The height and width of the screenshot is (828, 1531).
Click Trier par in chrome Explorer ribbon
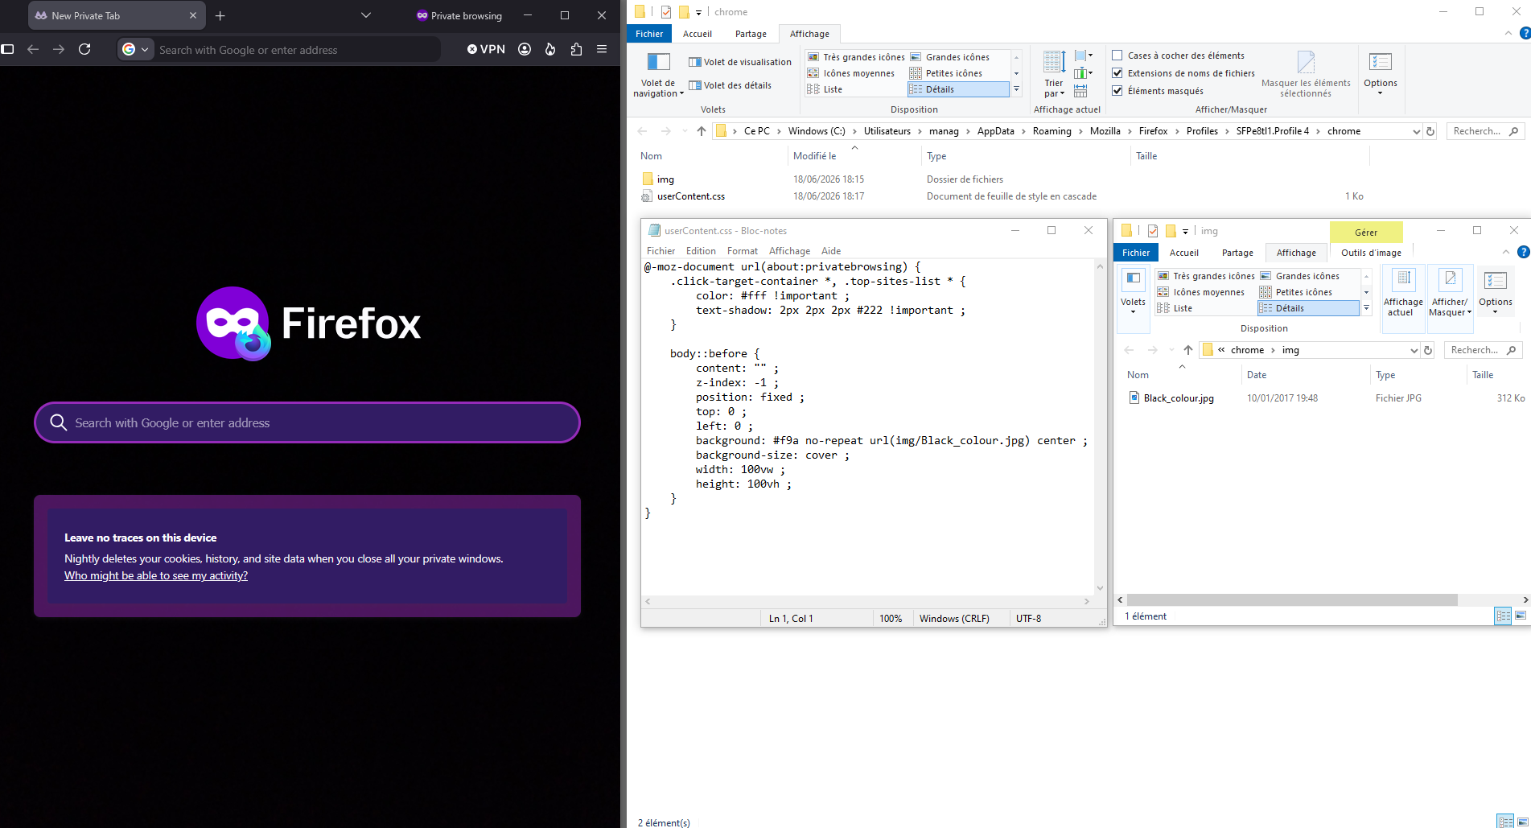[1054, 73]
